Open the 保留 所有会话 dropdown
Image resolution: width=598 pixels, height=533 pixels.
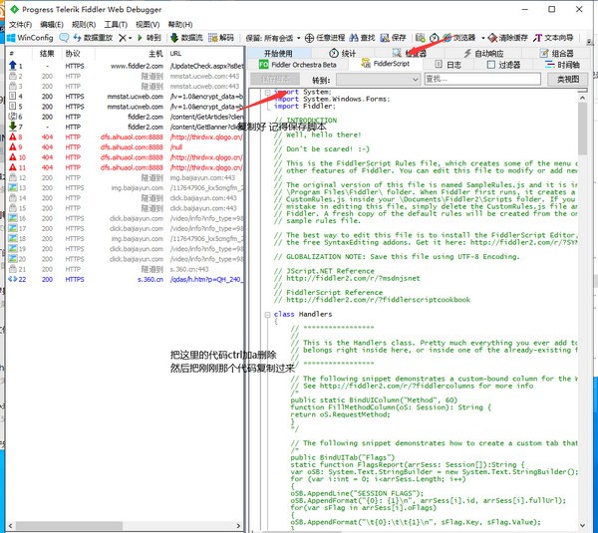click(x=273, y=37)
